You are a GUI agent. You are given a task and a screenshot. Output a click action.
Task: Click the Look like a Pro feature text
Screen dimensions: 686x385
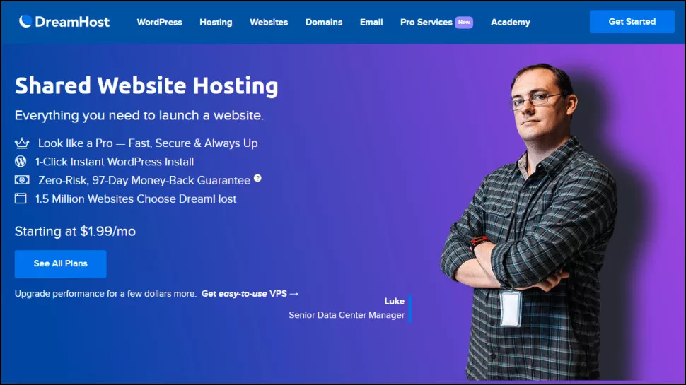[148, 143]
